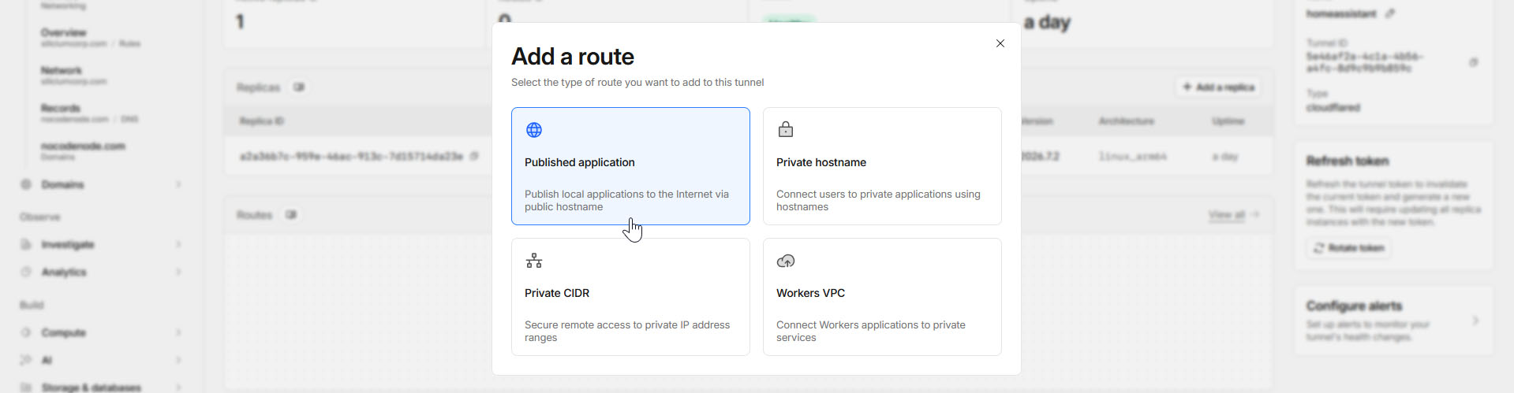
Task: Click the icon beside the Routes heading
Action: (291, 214)
